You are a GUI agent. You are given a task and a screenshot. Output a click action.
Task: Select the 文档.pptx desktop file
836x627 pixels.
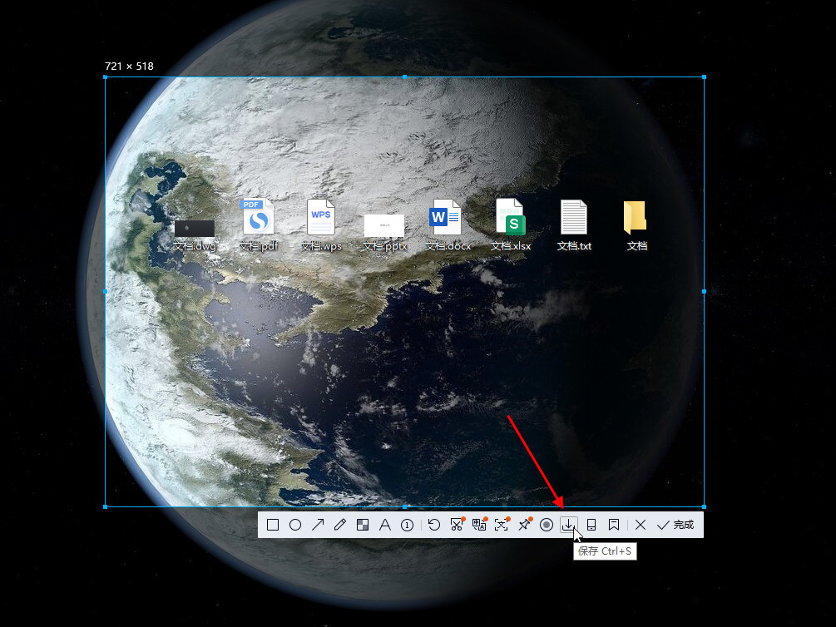pos(384,232)
